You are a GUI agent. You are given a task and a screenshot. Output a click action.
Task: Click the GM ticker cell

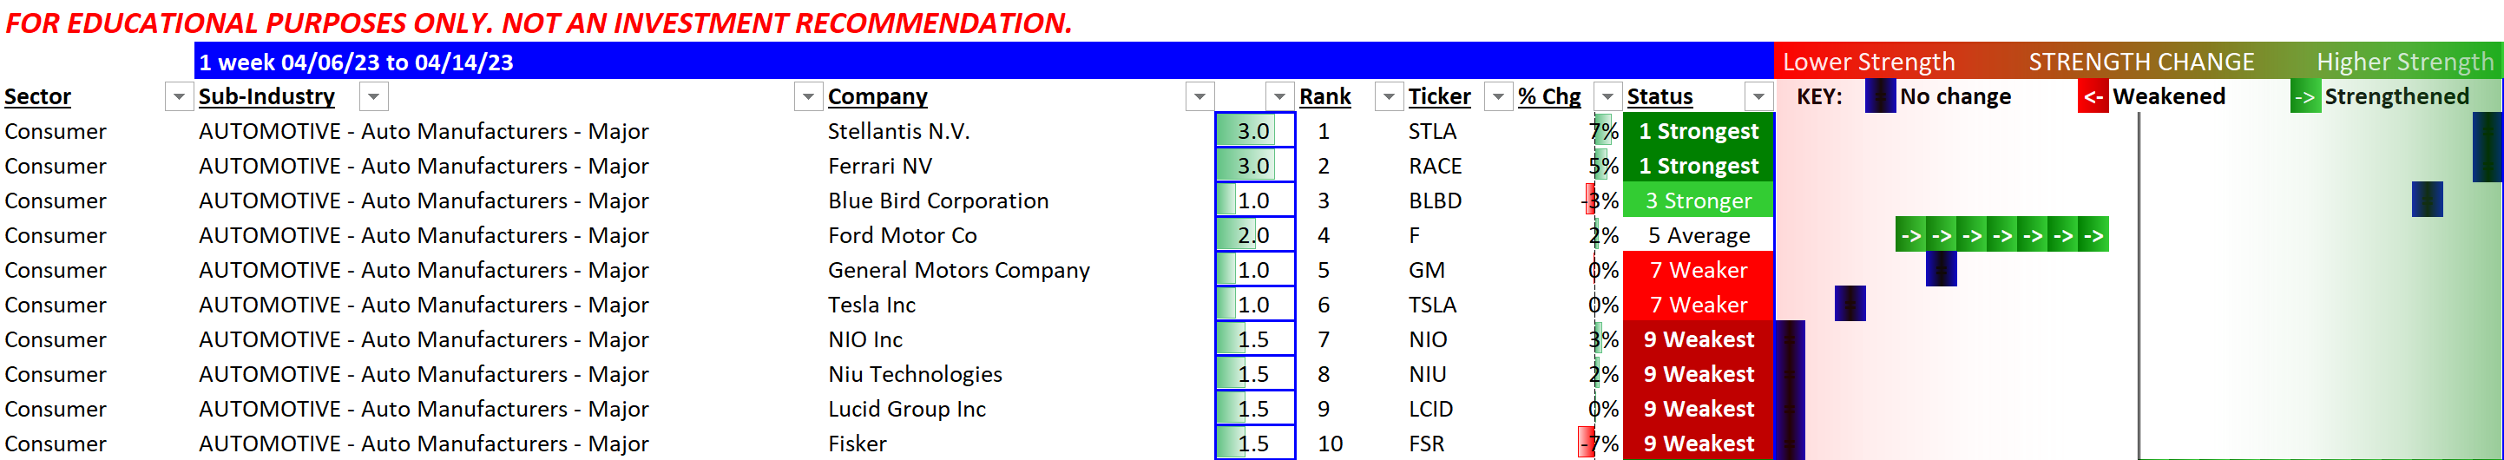click(x=1426, y=271)
